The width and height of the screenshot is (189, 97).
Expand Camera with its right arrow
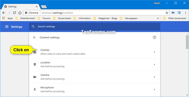(154, 77)
